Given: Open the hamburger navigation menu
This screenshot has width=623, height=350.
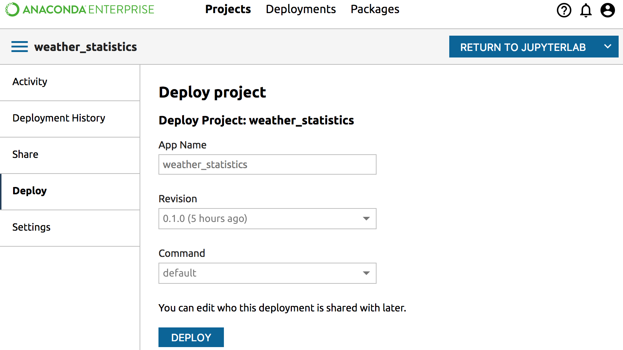Looking at the screenshot, I should (x=19, y=47).
